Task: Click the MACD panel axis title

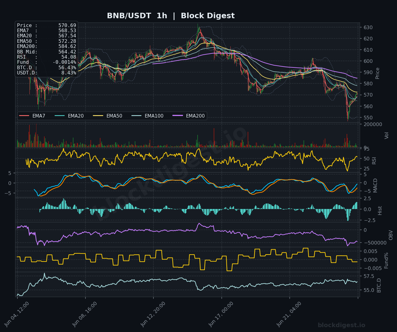Action: [375, 185]
